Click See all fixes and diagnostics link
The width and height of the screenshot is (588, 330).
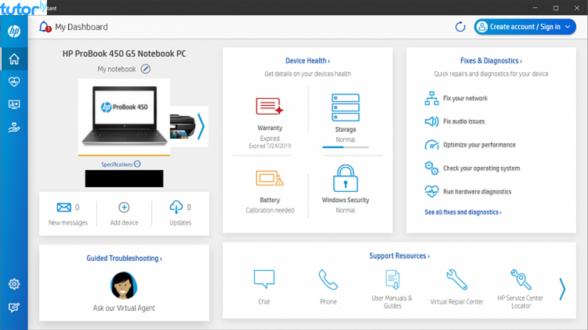point(463,212)
